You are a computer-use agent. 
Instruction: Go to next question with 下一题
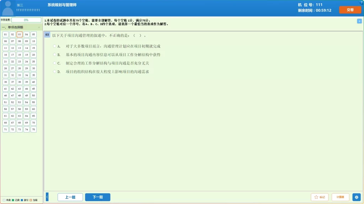(98, 197)
